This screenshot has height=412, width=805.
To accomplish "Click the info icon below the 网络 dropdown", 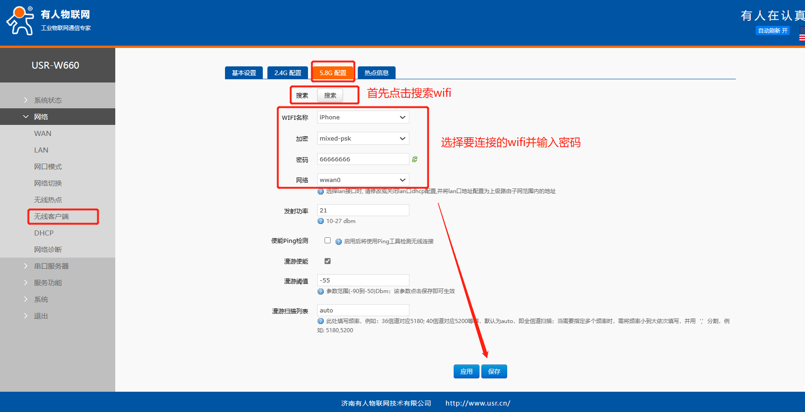I will [320, 191].
